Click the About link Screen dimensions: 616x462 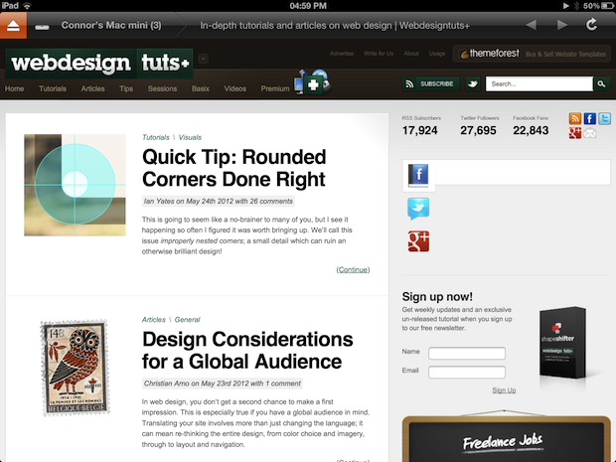(x=411, y=54)
